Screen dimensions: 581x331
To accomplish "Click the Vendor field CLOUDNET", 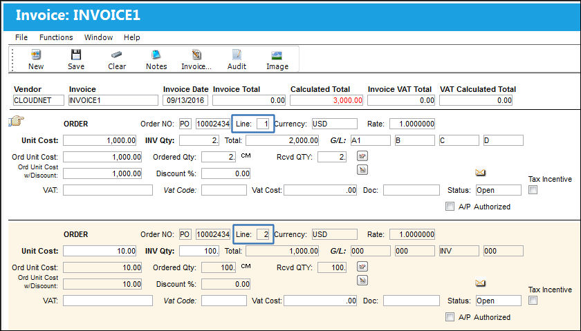I will coord(39,100).
